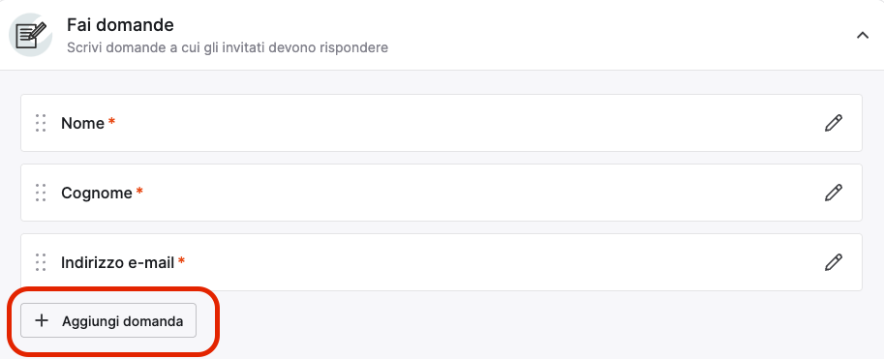Click the Scrivi domande subtitle text
Image resolution: width=884 pixels, height=359 pixels.
click(228, 47)
